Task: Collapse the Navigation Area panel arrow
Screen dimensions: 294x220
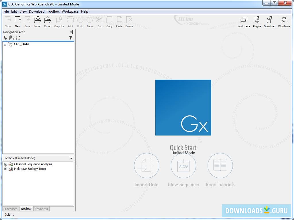Action: (71, 32)
